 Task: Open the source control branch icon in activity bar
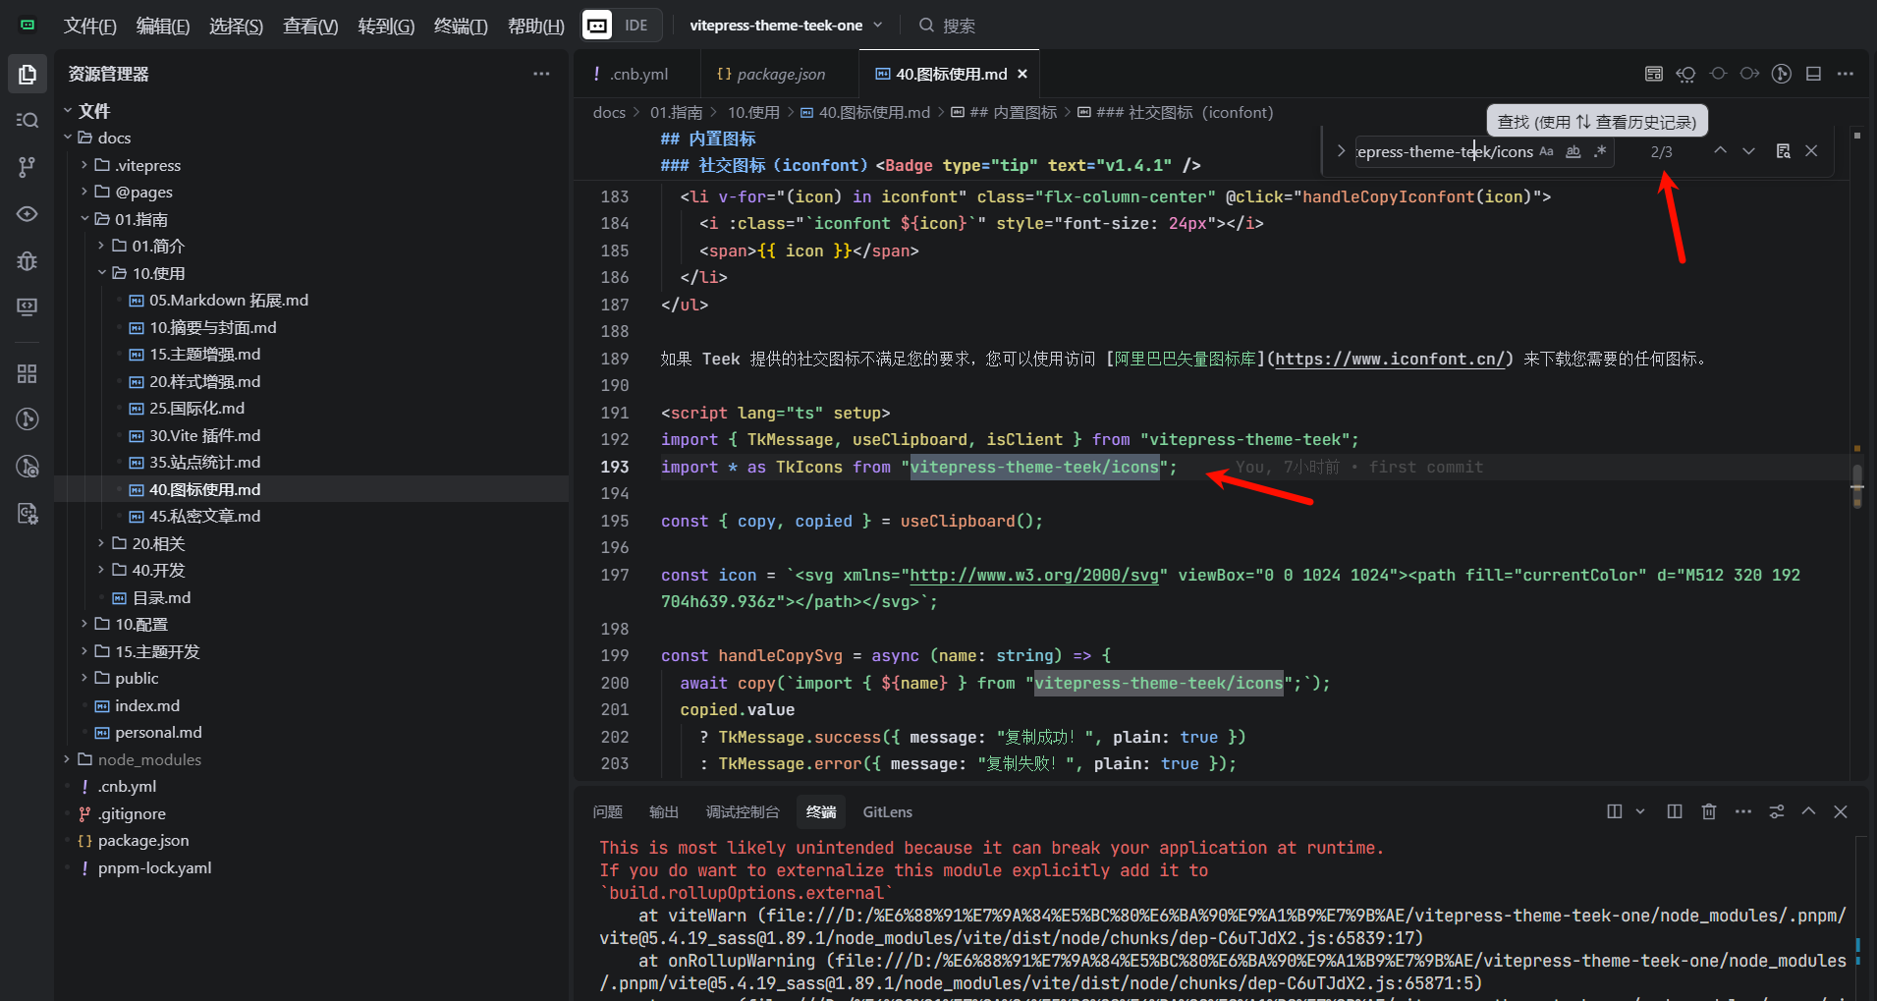[28, 167]
